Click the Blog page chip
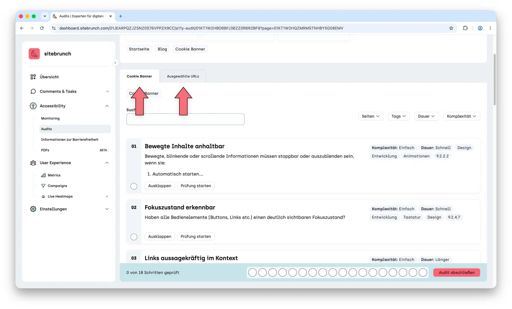Image resolution: width=512 pixels, height=309 pixels. [162, 49]
